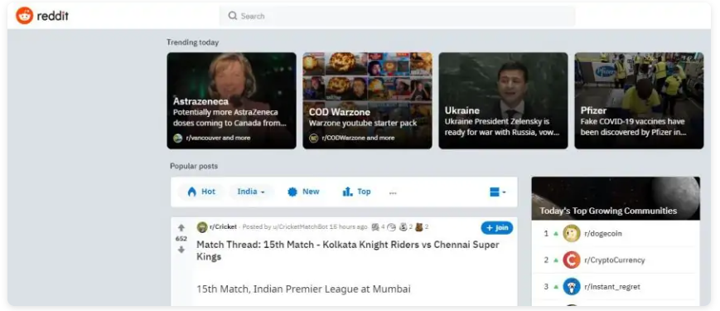Viewport: 720px width, 311px height.
Task: Click Today's Top Growing Communities banner
Action: point(616,198)
